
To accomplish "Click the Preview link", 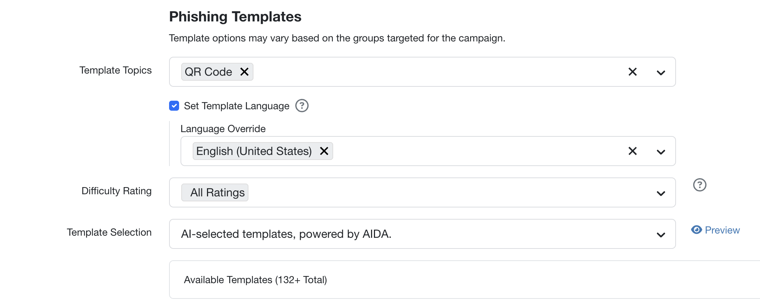I will (722, 230).
